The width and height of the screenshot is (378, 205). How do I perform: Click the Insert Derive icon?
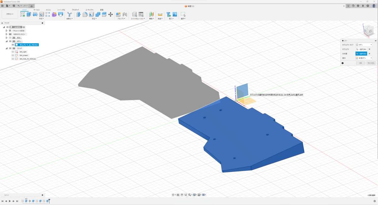click(169, 14)
